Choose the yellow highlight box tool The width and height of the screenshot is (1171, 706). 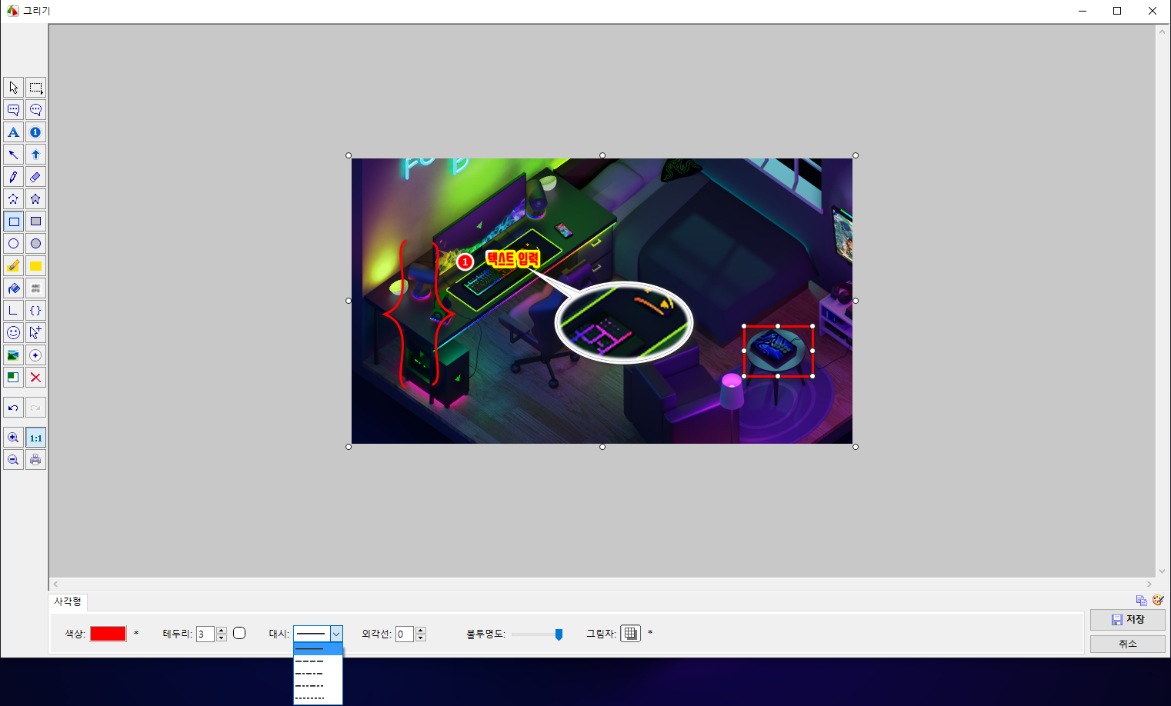click(x=35, y=266)
